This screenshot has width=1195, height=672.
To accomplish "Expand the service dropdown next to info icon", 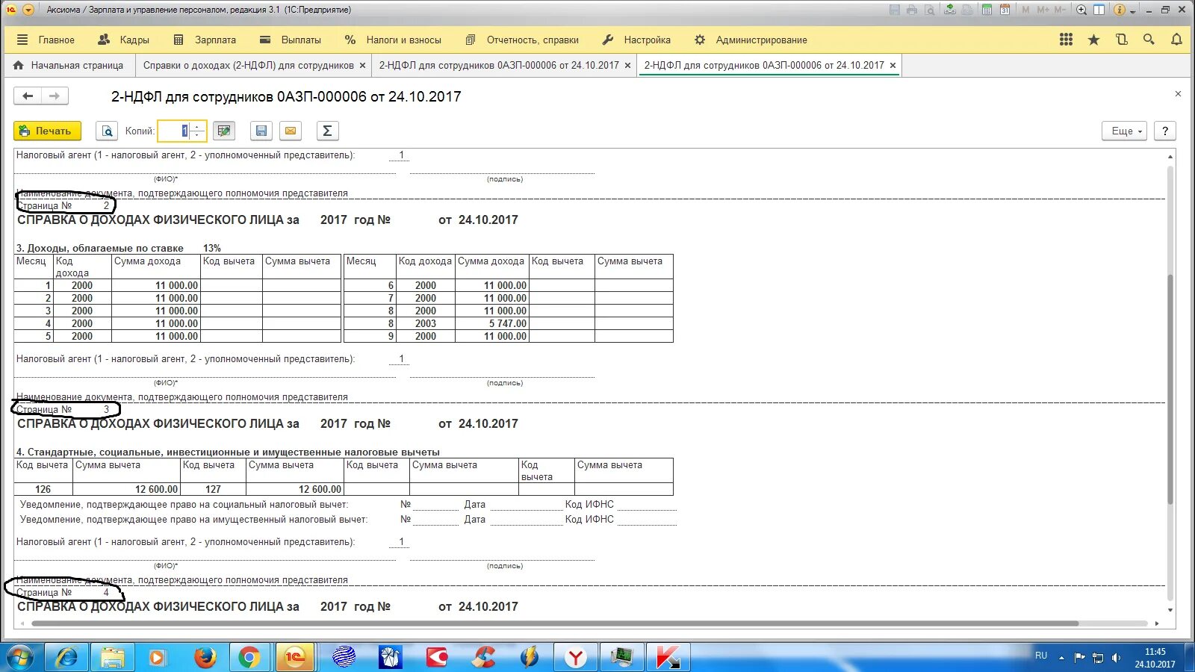I will [x=1133, y=11].
